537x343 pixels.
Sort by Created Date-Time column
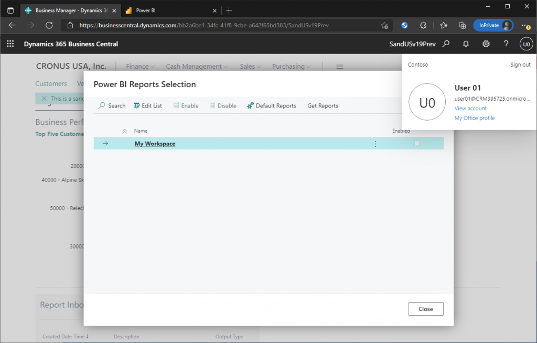(x=65, y=337)
